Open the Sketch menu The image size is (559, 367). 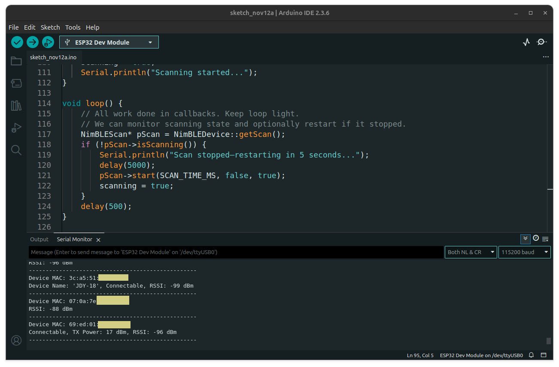pyautogui.click(x=50, y=27)
